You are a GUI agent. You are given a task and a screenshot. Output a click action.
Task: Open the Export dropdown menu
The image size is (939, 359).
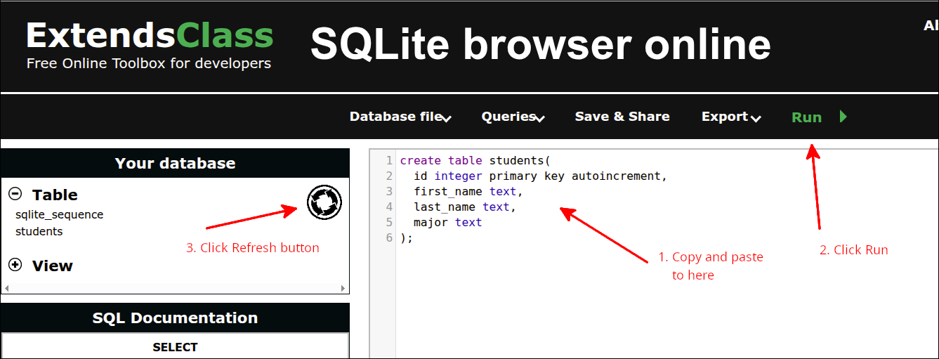[731, 117]
